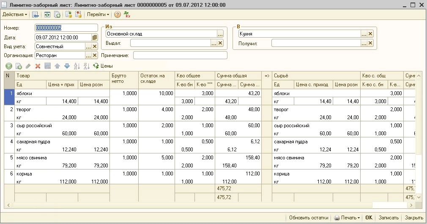Show postings with the Дт/Кт icon
427x224 pixels.
click(x=126, y=14)
